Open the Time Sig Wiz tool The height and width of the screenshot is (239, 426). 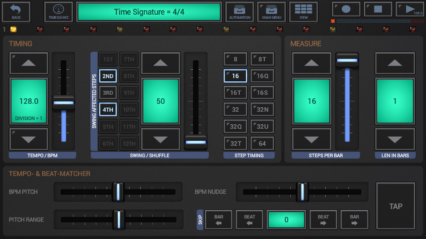pyautogui.click(x=59, y=12)
